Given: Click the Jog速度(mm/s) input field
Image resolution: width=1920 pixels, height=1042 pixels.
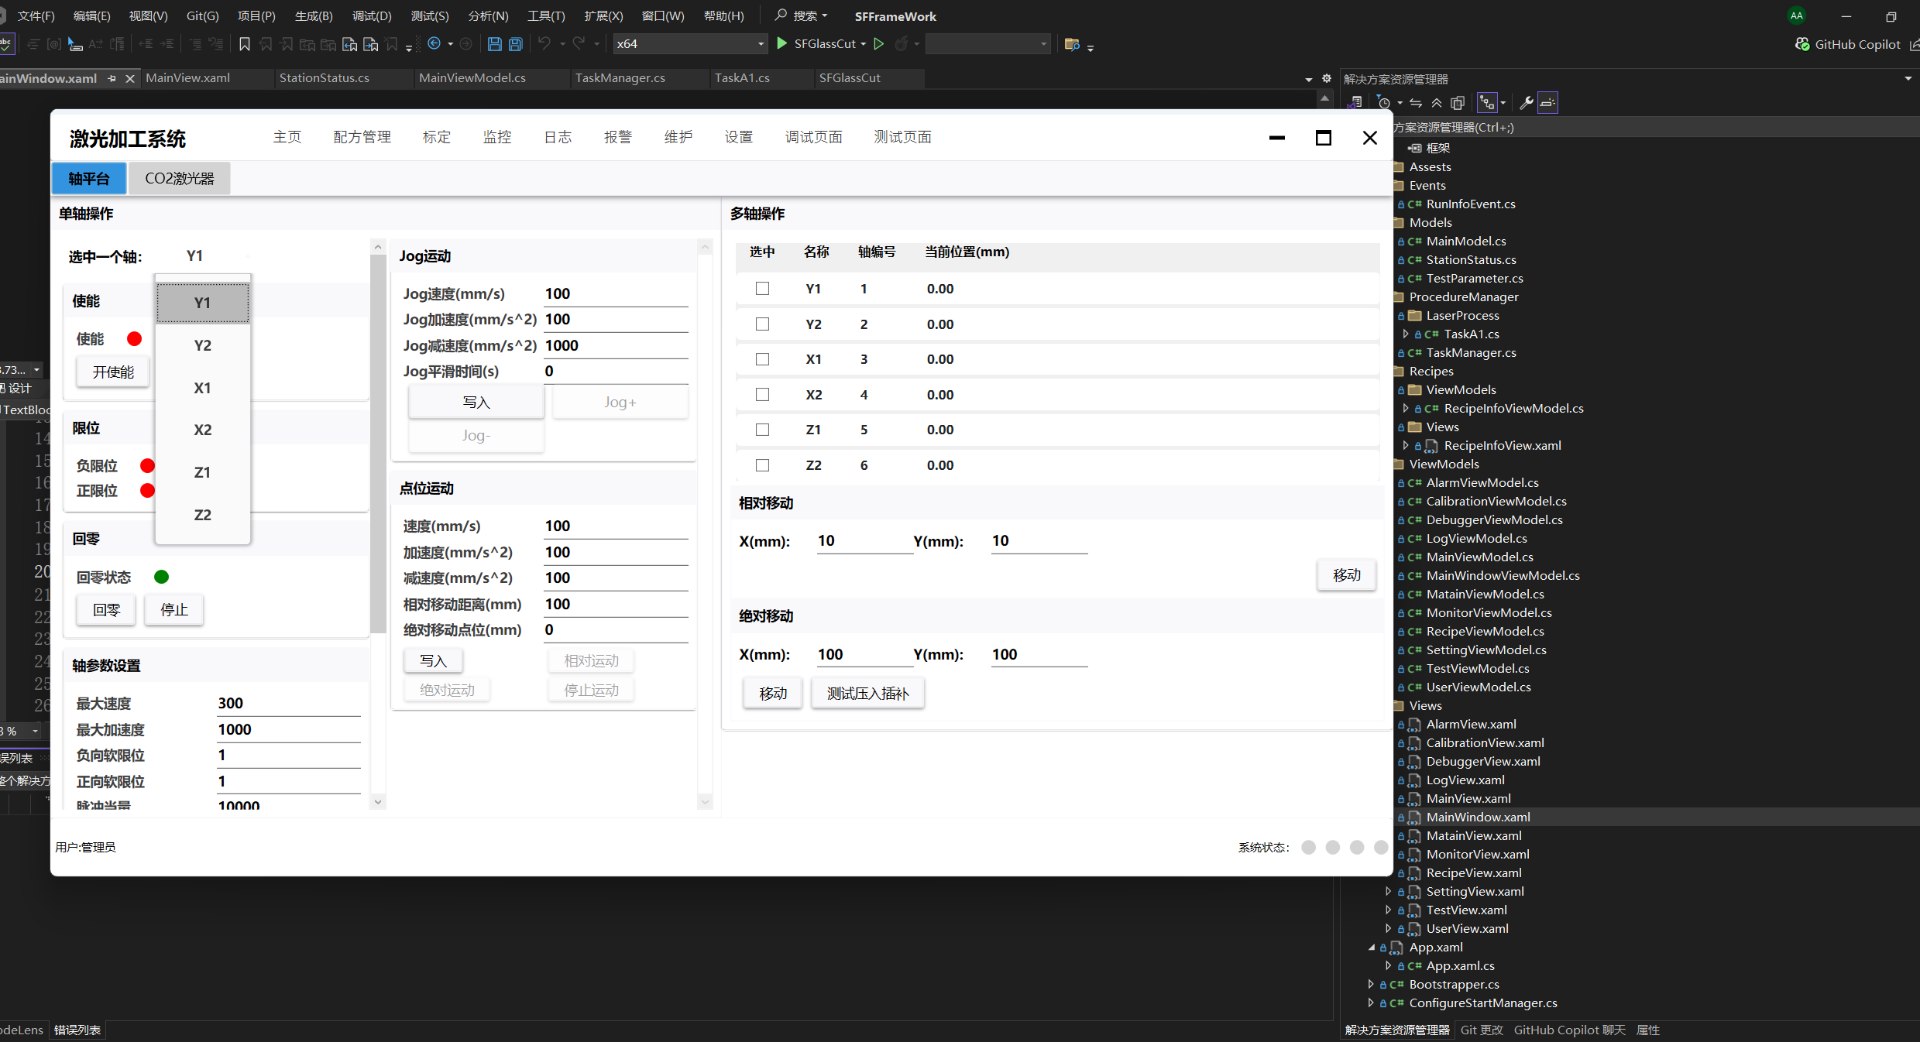Looking at the screenshot, I should tap(615, 294).
